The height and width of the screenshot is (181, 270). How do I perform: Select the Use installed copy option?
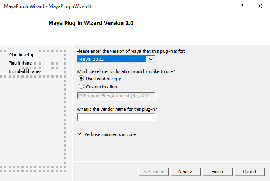tap(81, 79)
